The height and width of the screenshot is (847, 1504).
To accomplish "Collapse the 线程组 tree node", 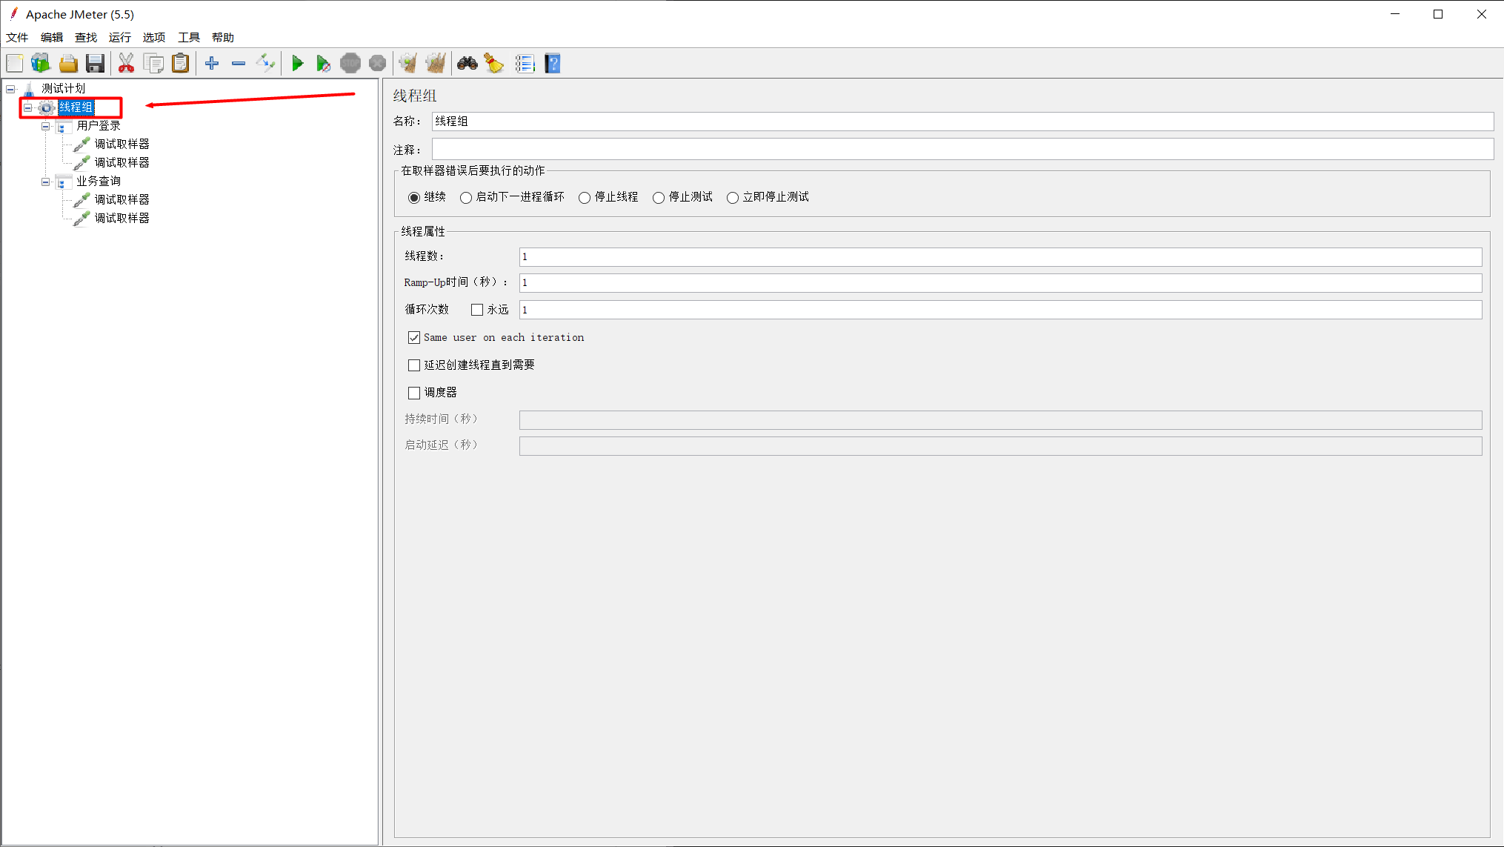I will click(28, 107).
